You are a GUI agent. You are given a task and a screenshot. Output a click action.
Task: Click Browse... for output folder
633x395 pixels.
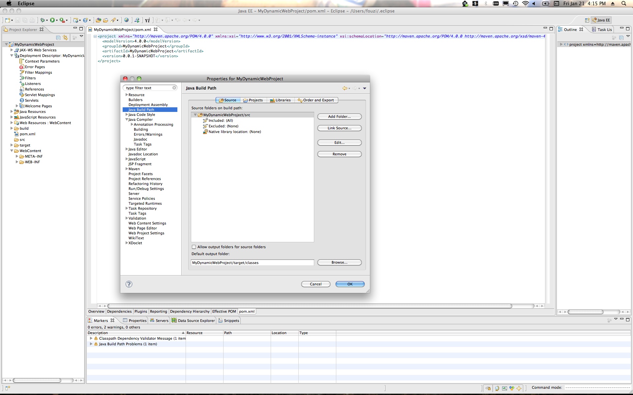coord(340,262)
